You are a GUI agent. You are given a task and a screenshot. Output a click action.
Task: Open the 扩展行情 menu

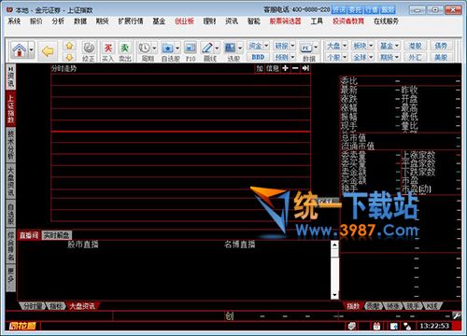(131, 21)
